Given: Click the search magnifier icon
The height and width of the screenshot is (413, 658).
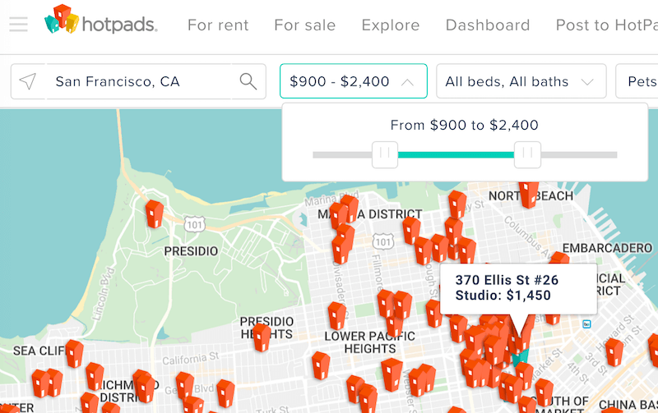Looking at the screenshot, I should [248, 81].
